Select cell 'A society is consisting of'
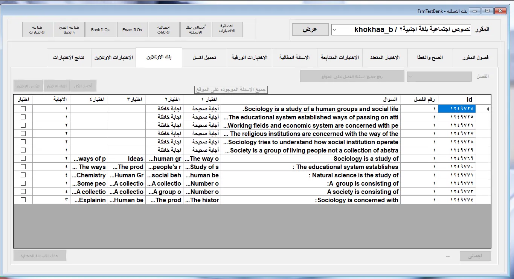Viewport: 514px width, 279px height. pos(311,192)
